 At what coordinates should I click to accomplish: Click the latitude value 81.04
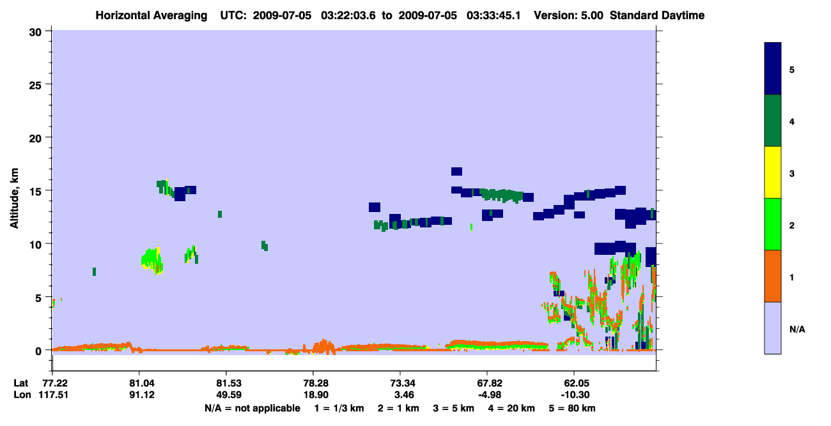pyautogui.click(x=142, y=383)
